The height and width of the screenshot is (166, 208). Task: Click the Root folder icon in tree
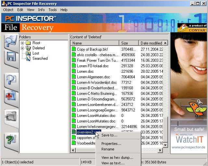(x=28, y=43)
